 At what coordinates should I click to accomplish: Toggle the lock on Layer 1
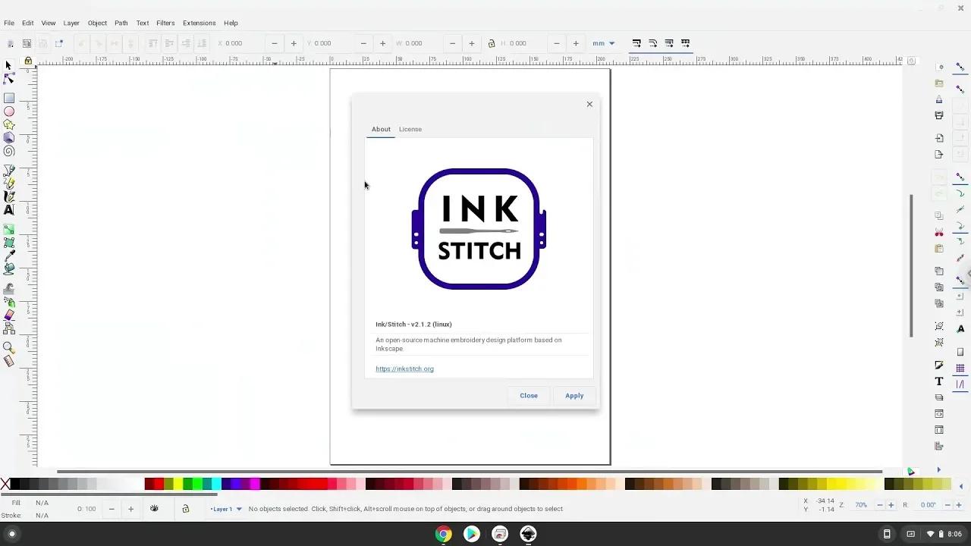tap(186, 508)
